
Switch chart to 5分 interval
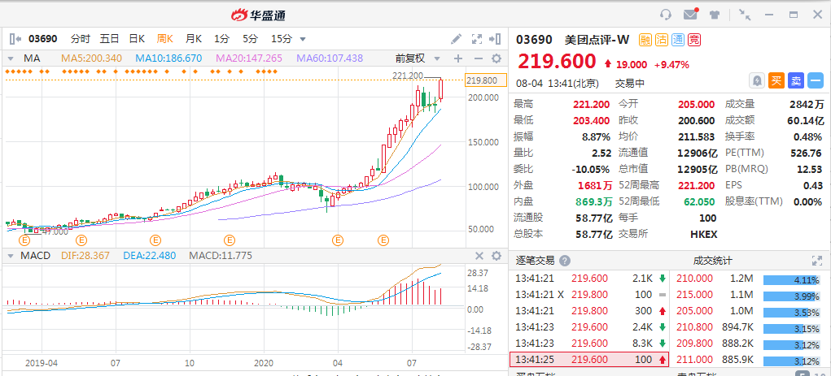(250, 39)
